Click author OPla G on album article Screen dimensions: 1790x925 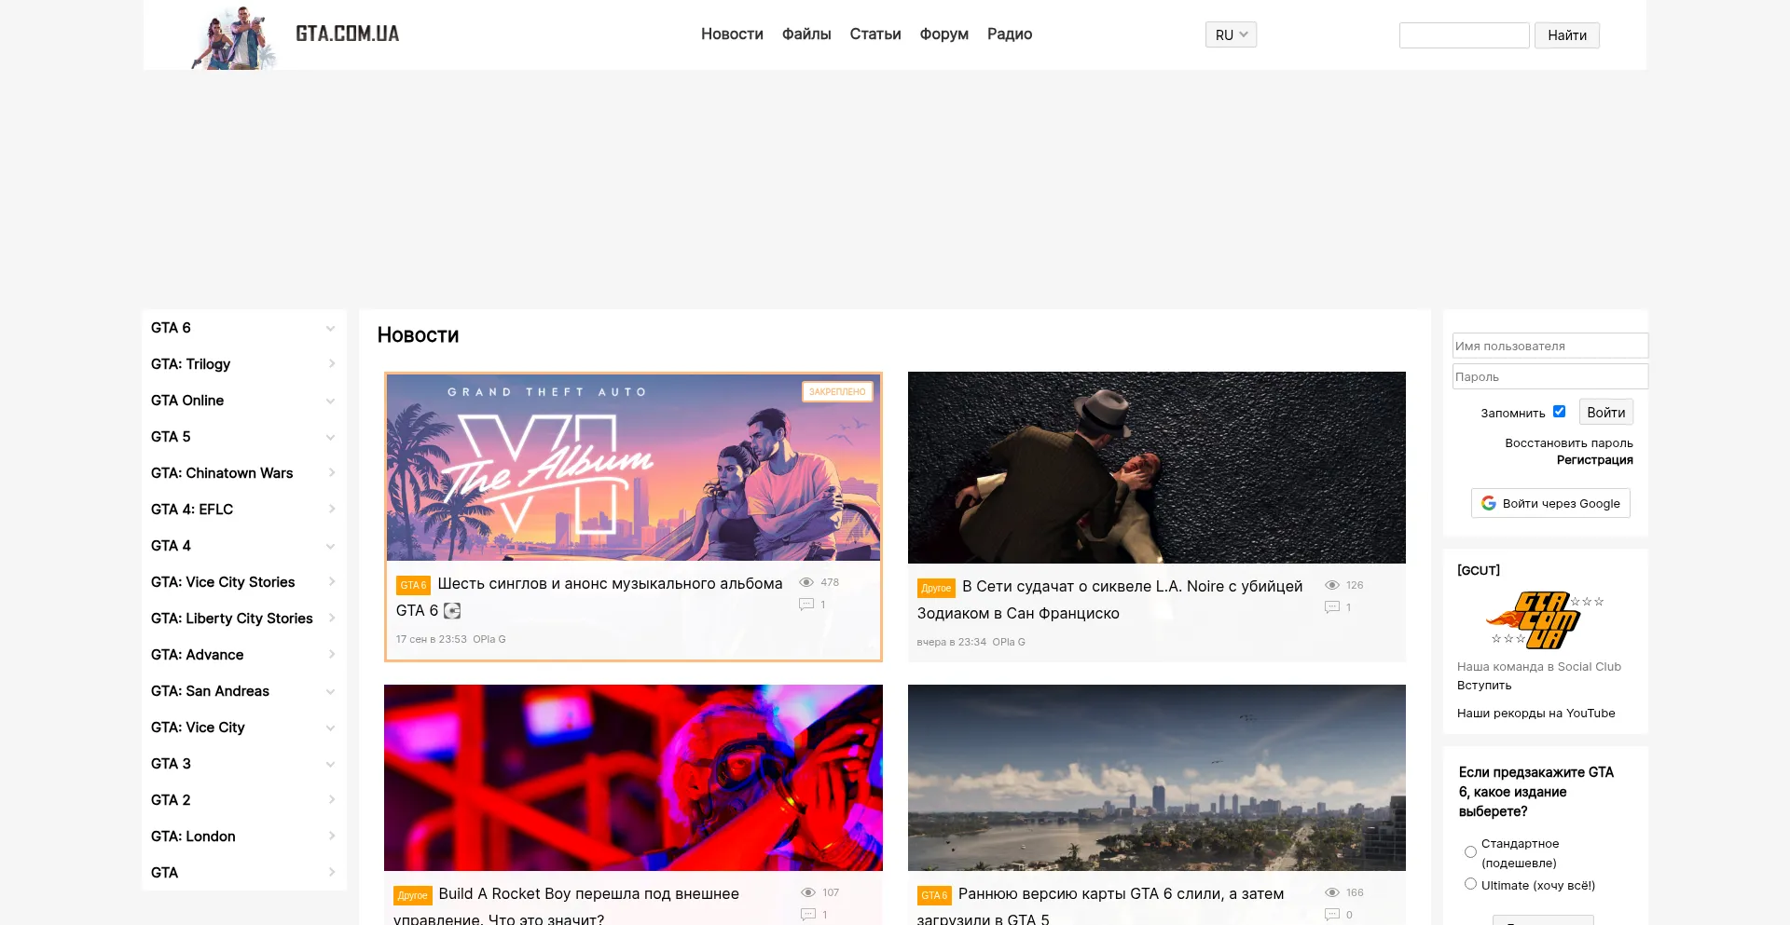489,639
